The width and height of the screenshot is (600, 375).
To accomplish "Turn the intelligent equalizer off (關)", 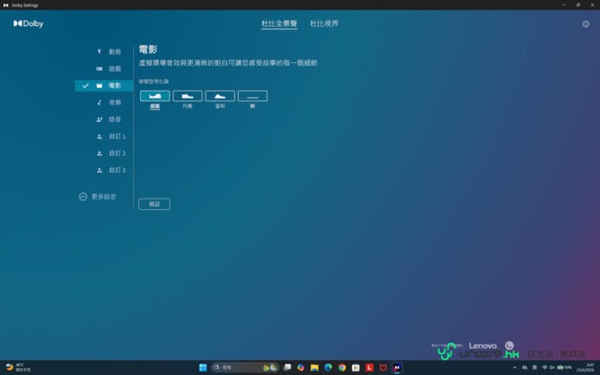I will tap(252, 96).
